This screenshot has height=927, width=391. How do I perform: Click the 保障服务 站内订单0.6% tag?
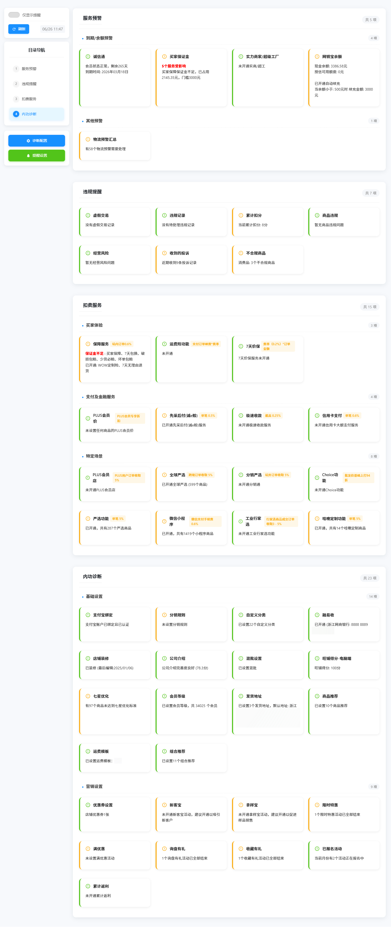tap(121, 344)
